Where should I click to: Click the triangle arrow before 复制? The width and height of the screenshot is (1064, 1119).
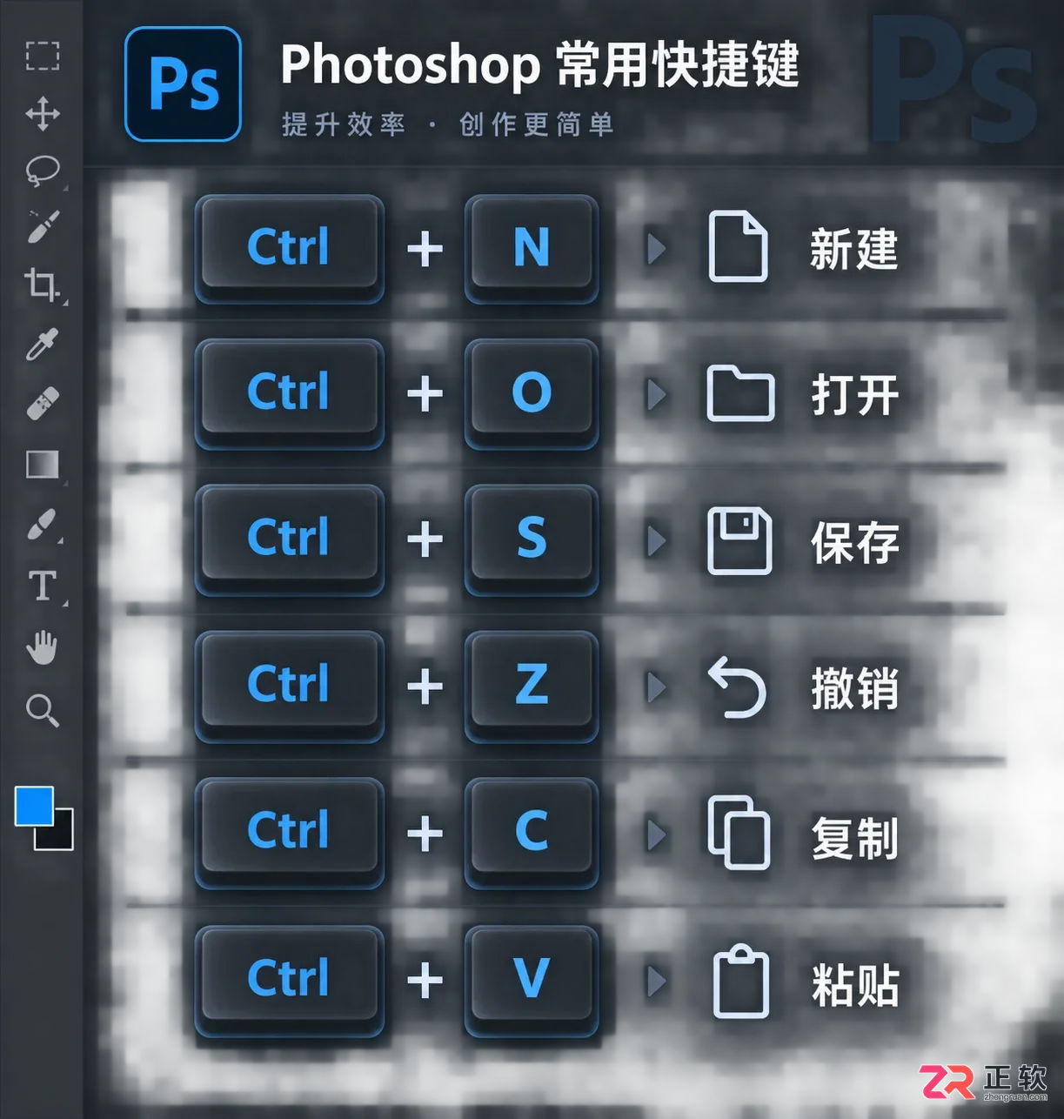pyautogui.click(x=657, y=834)
